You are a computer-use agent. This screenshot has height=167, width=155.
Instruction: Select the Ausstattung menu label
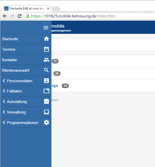(17, 102)
